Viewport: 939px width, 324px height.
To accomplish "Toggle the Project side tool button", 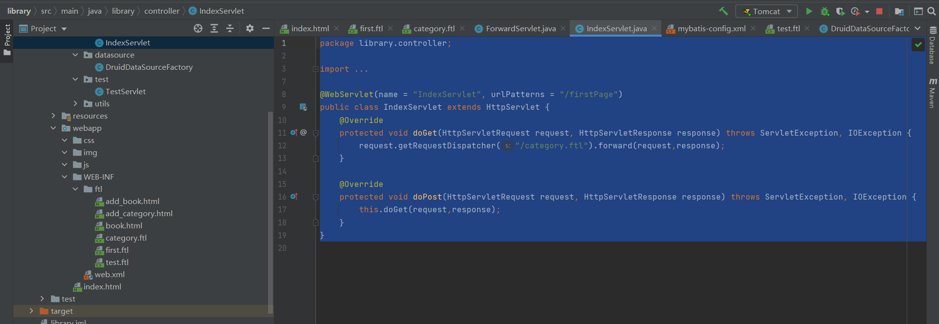I will (7, 40).
